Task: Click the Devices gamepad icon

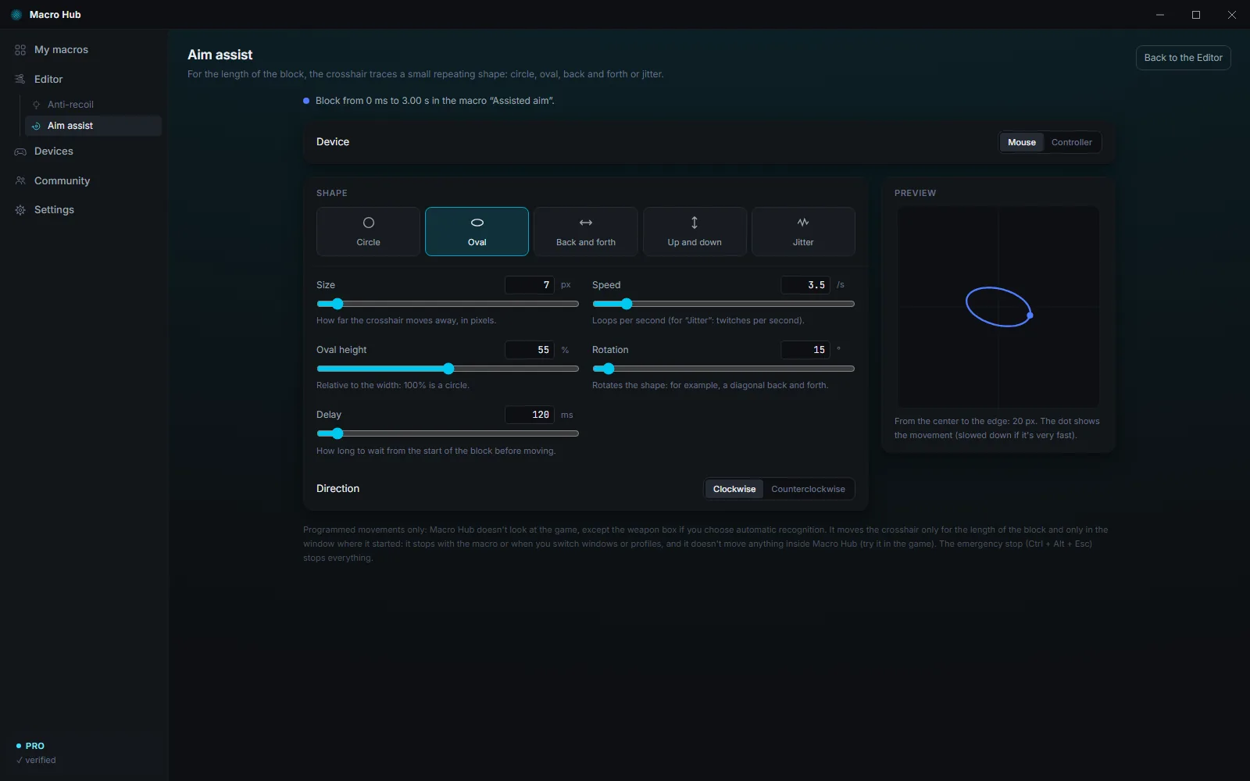Action: click(x=20, y=152)
